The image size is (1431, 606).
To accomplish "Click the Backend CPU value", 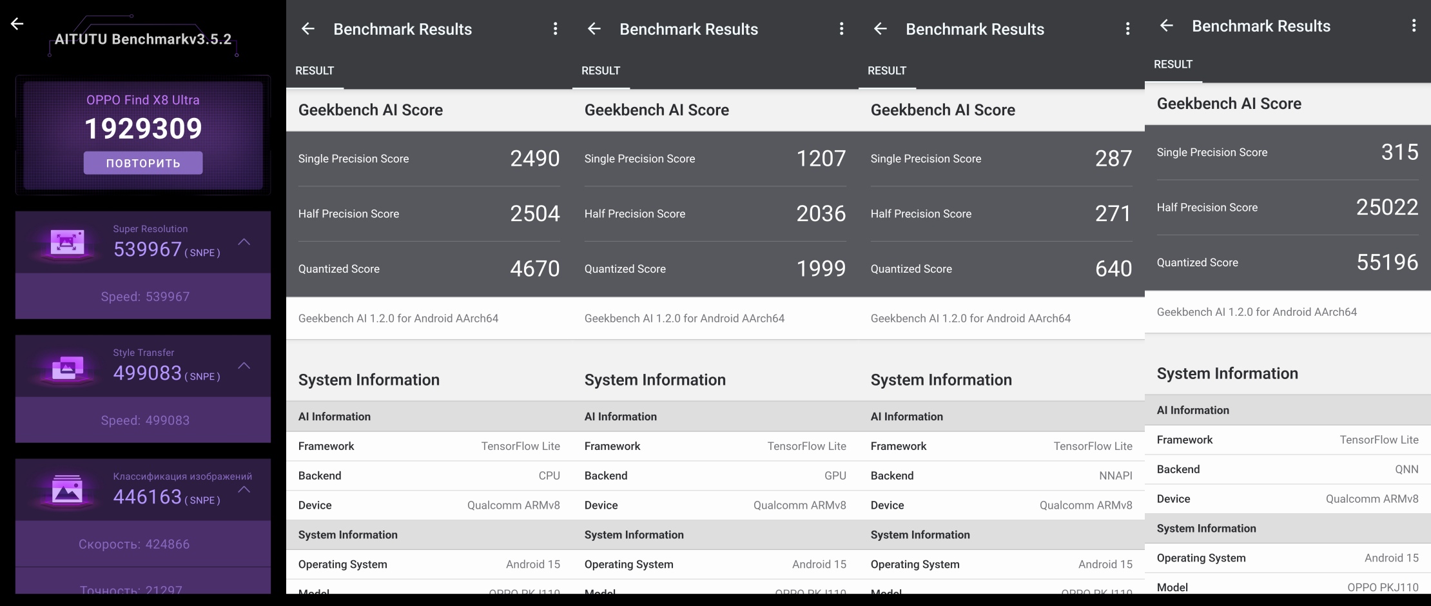I will [549, 476].
